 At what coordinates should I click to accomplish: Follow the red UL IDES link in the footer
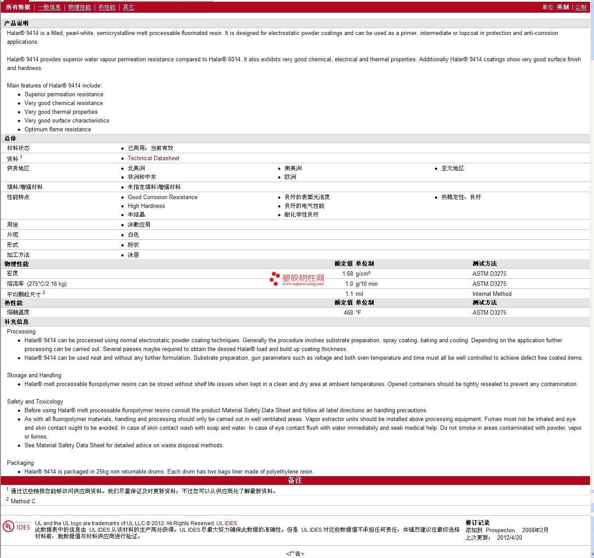tap(226, 523)
